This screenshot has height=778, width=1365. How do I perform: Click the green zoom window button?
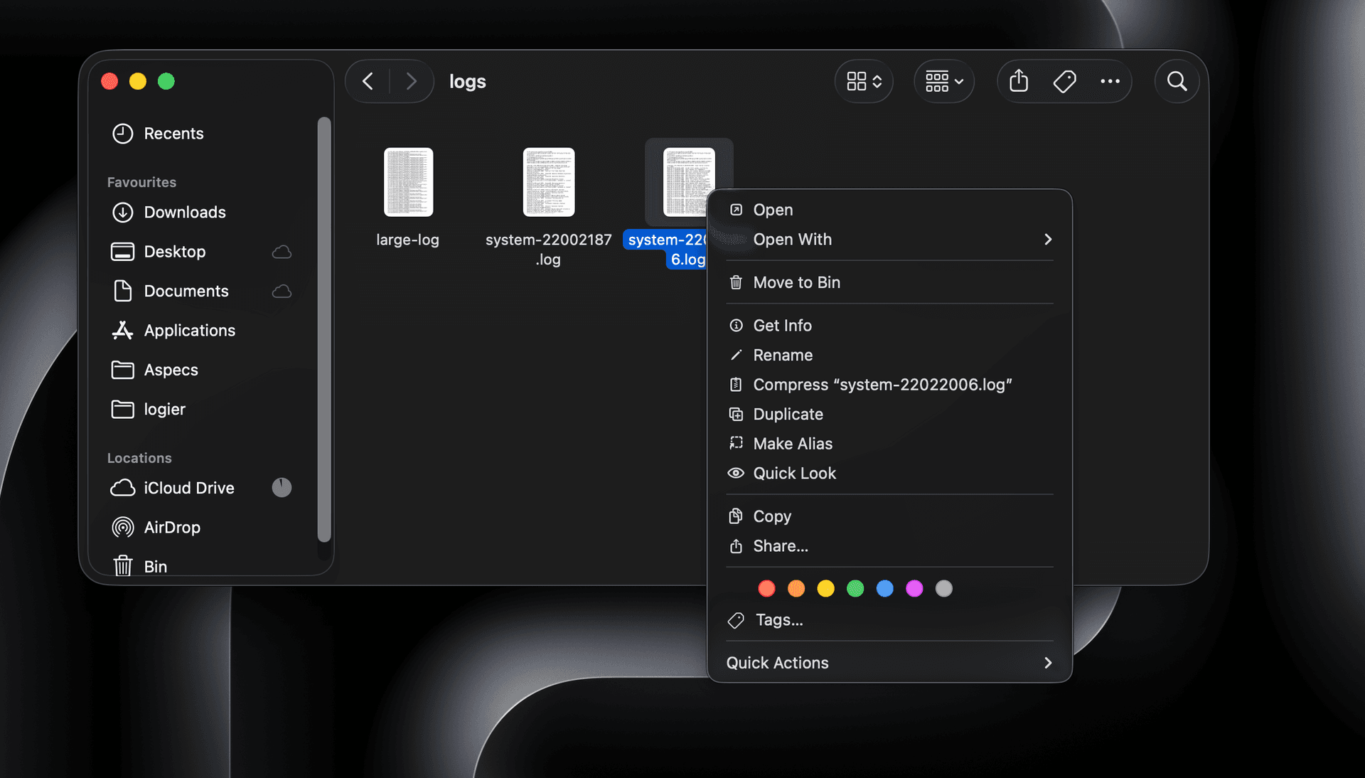pos(166,82)
